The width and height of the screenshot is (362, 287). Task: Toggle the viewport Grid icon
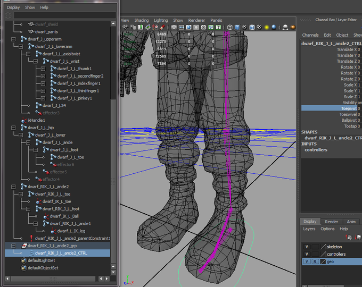coord(174,28)
